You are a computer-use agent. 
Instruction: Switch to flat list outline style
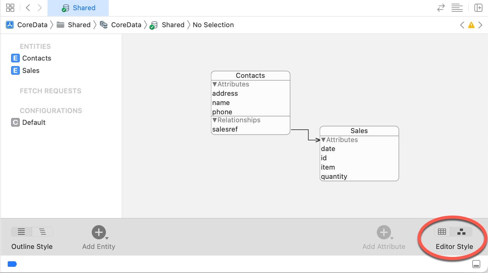(21, 232)
